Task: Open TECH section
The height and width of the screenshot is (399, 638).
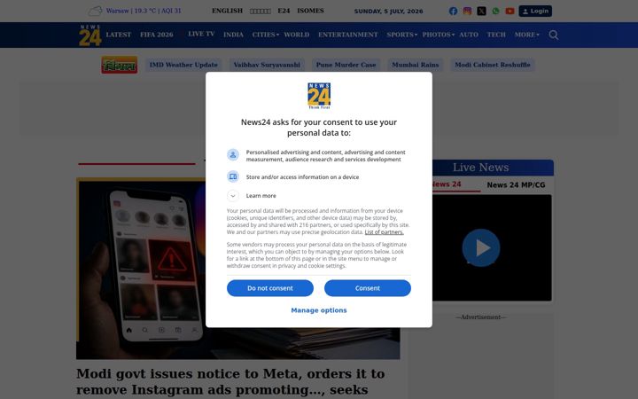Action: click(496, 35)
